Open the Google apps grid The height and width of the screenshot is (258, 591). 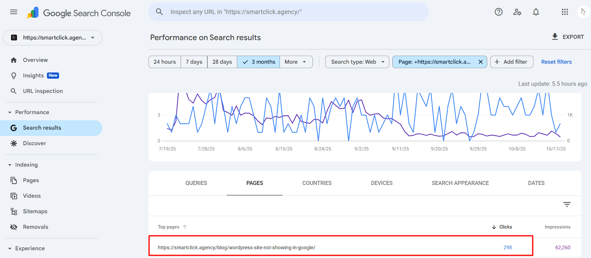pyautogui.click(x=565, y=12)
